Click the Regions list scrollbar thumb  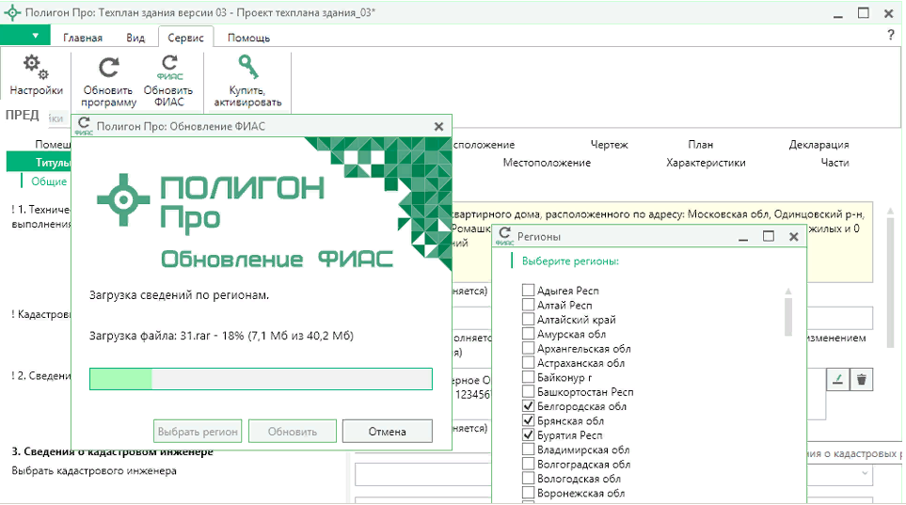pos(788,315)
